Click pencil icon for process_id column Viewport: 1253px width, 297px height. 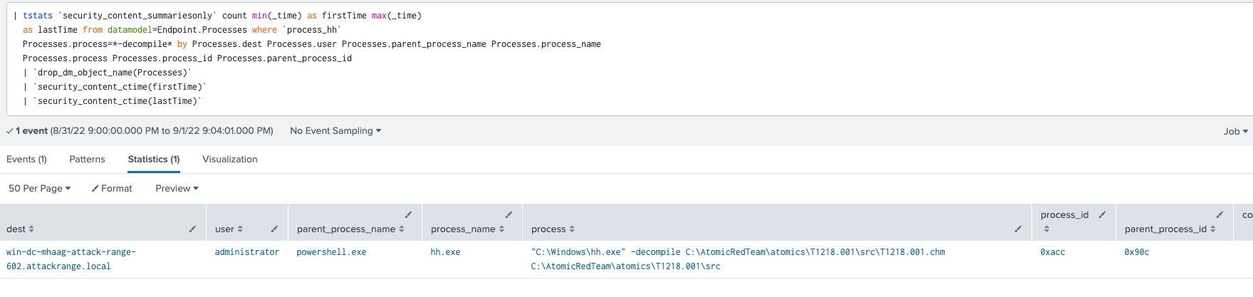[1102, 214]
